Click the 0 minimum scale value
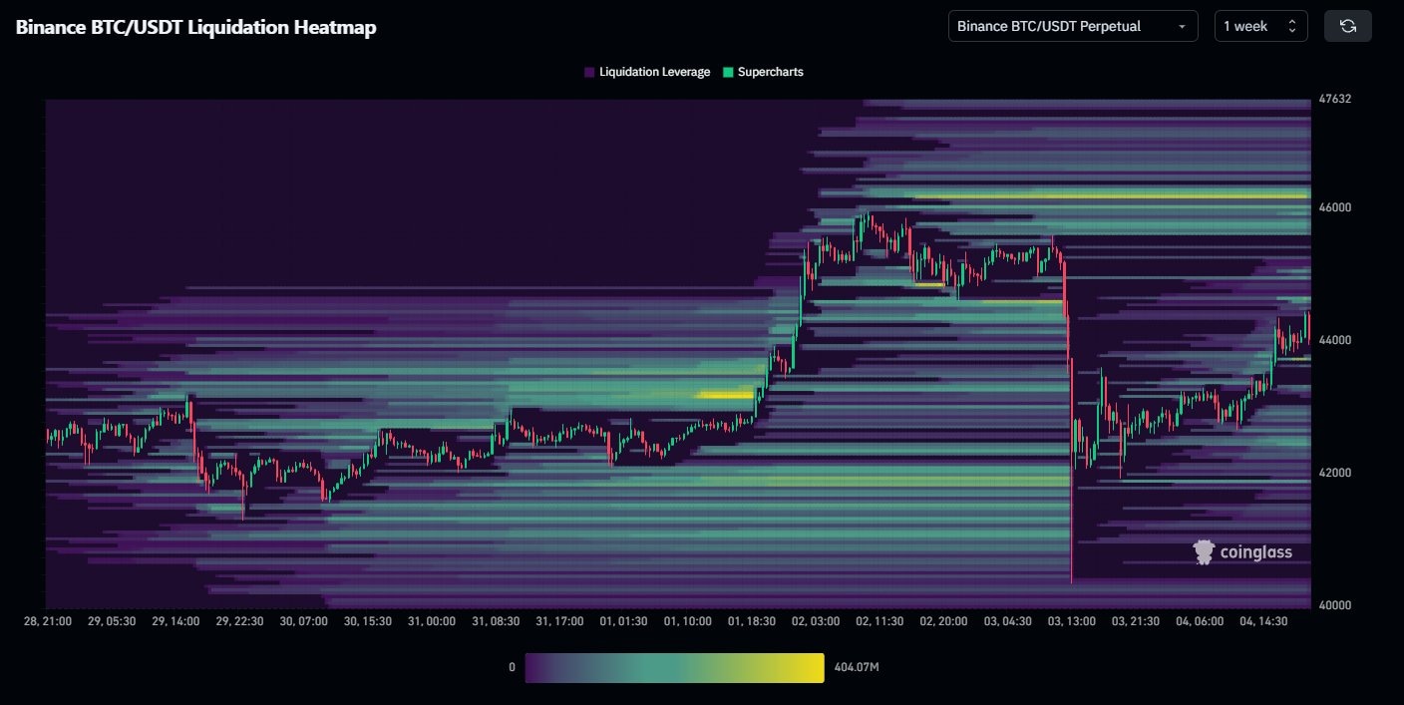Screen dimensions: 1404x705 pyautogui.click(x=512, y=668)
